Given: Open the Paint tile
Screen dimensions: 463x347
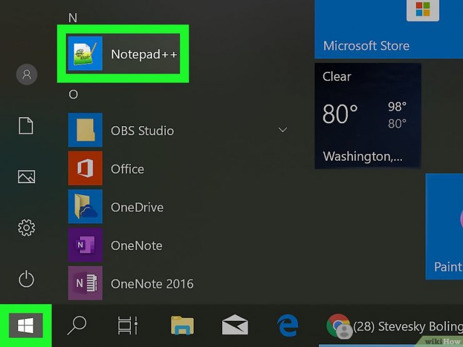Looking at the screenshot, I should coord(444,226).
